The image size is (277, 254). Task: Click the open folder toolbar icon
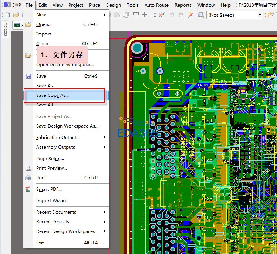tap(16, 15)
